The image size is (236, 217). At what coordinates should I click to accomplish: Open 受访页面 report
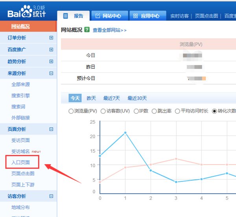tap(20, 140)
